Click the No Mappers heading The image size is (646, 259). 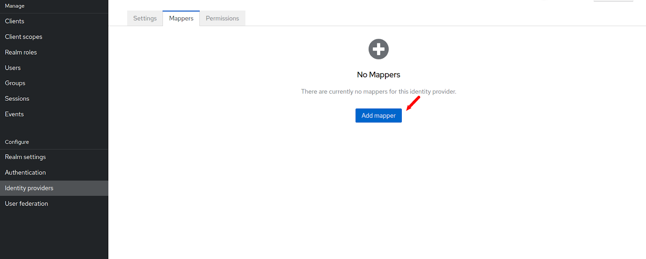coord(379,75)
